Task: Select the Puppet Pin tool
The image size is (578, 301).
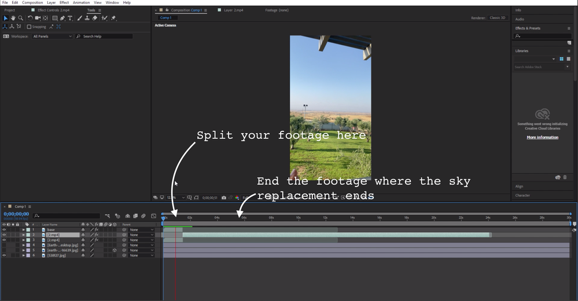Action: point(113,18)
